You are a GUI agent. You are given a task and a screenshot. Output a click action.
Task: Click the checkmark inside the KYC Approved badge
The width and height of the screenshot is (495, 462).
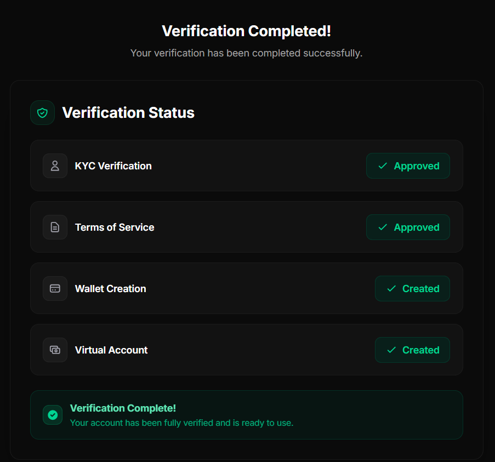383,166
